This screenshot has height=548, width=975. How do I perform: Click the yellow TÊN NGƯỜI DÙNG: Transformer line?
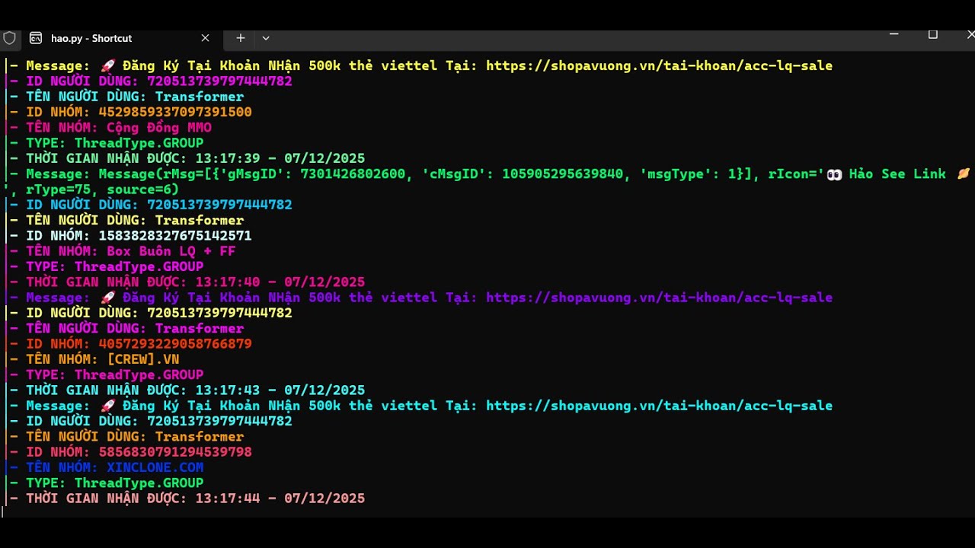pyautogui.click(x=126, y=221)
